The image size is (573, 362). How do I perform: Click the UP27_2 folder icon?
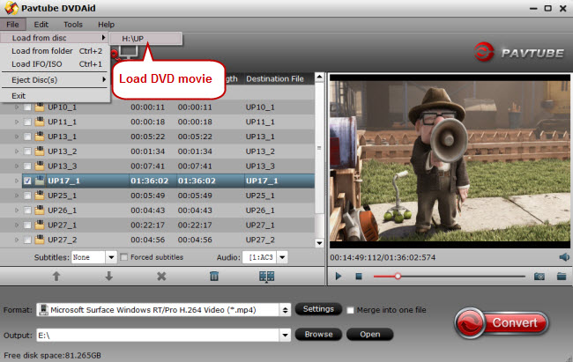(40, 240)
